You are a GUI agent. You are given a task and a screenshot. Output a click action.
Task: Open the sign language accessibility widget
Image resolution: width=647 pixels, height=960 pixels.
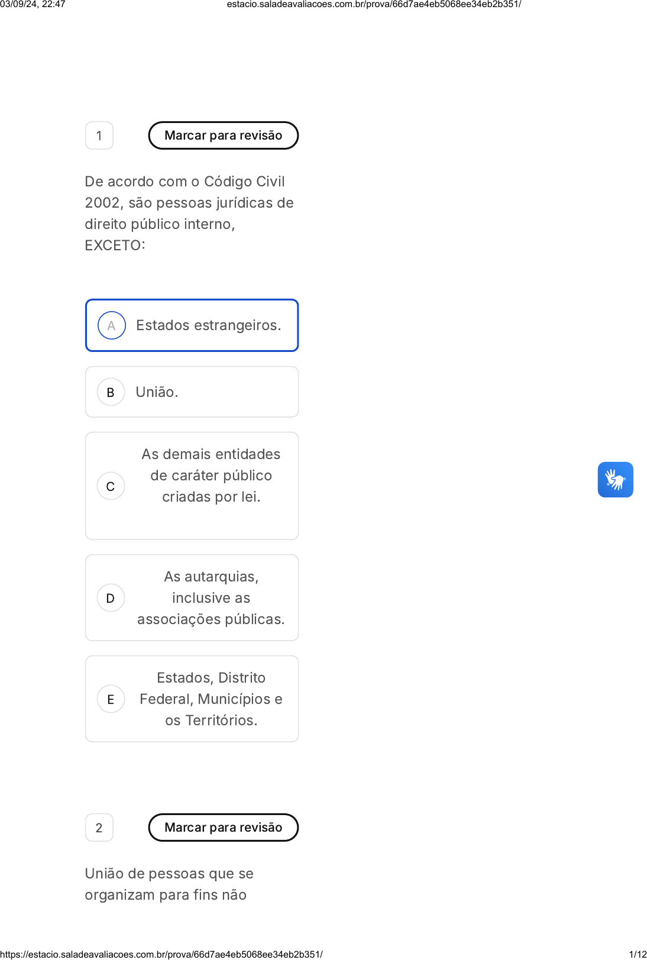(x=615, y=480)
